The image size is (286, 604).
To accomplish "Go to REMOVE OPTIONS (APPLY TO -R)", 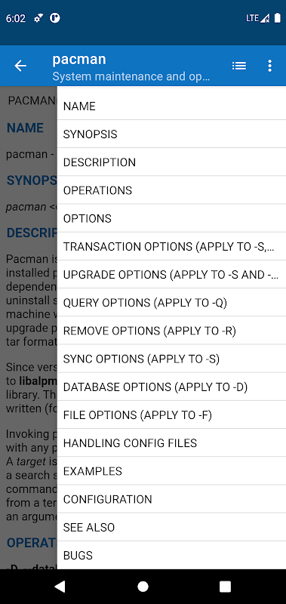I will tap(172, 331).
